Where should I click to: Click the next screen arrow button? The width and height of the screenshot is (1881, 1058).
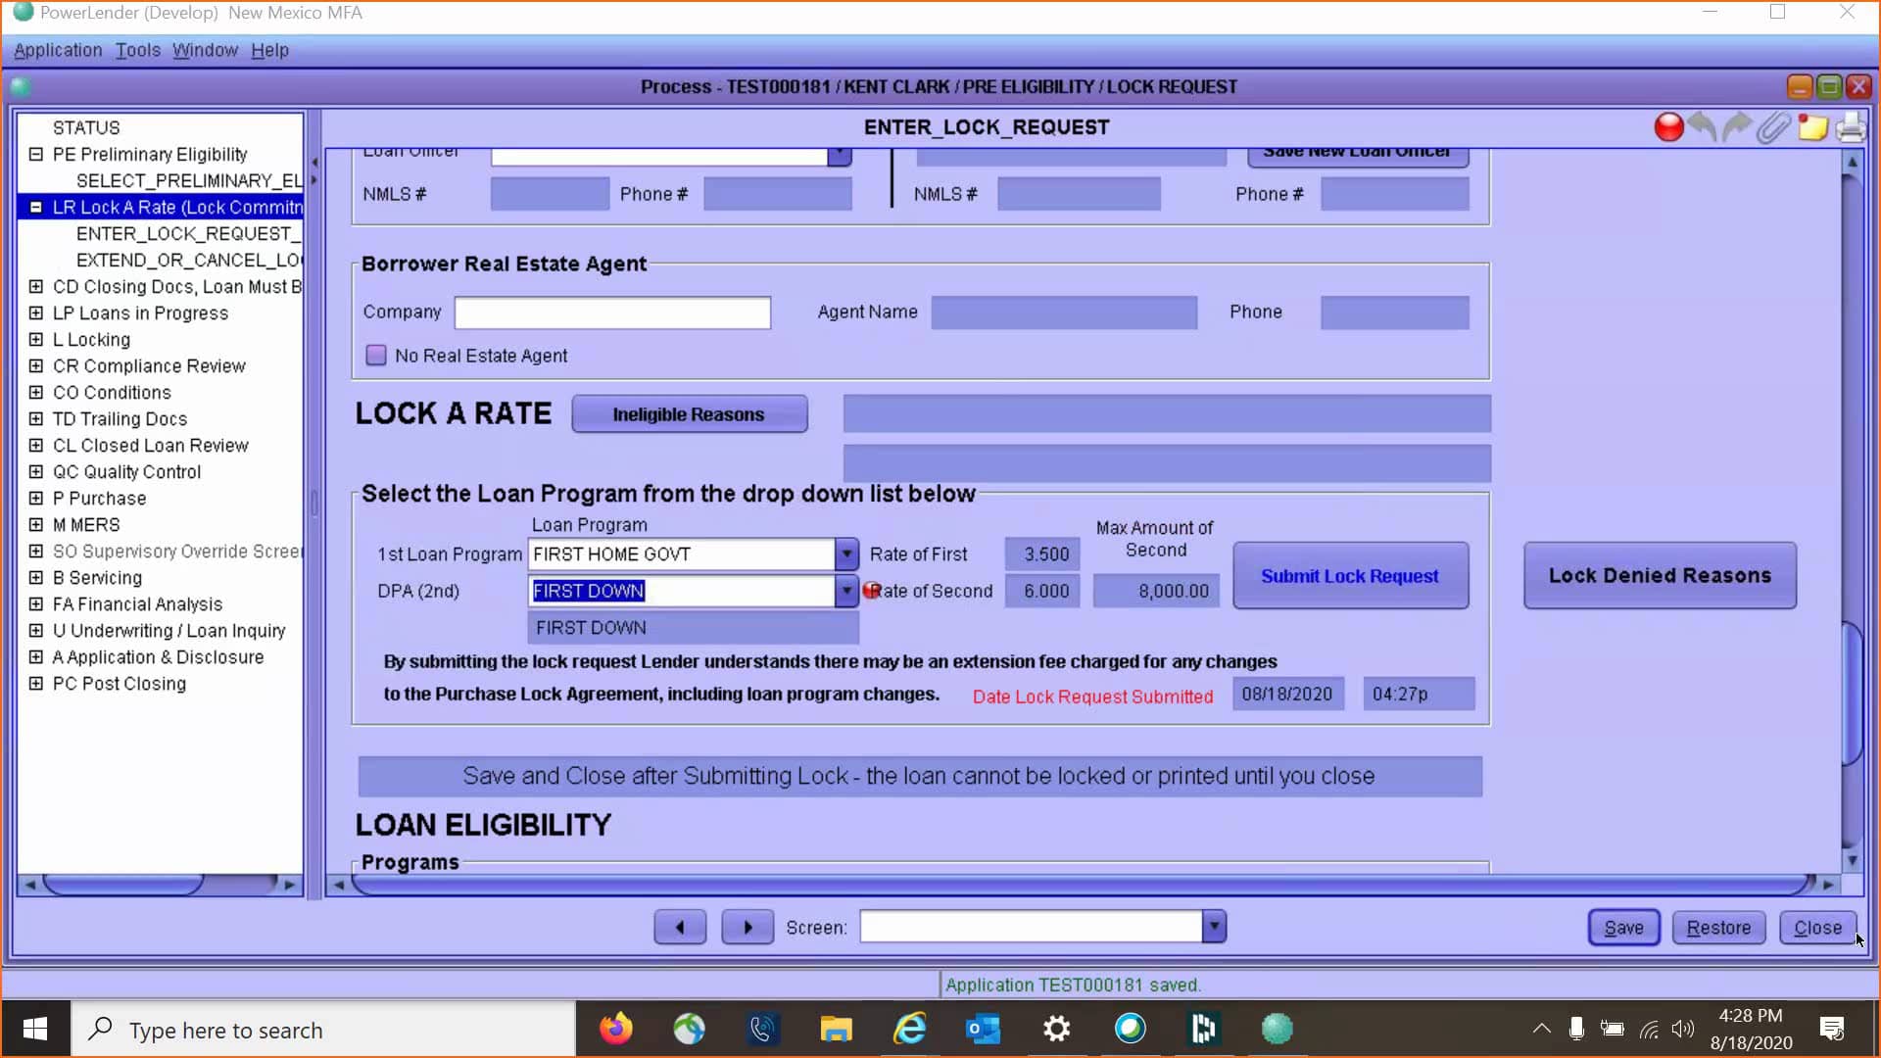click(x=748, y=927)
